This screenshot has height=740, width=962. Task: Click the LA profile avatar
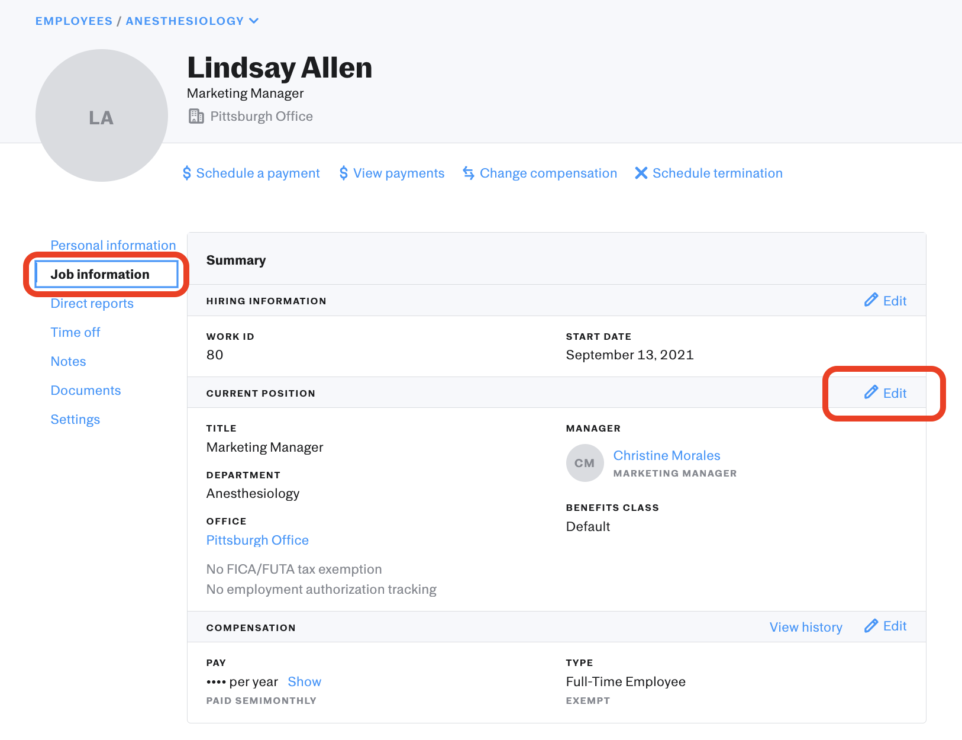(102, 115)
